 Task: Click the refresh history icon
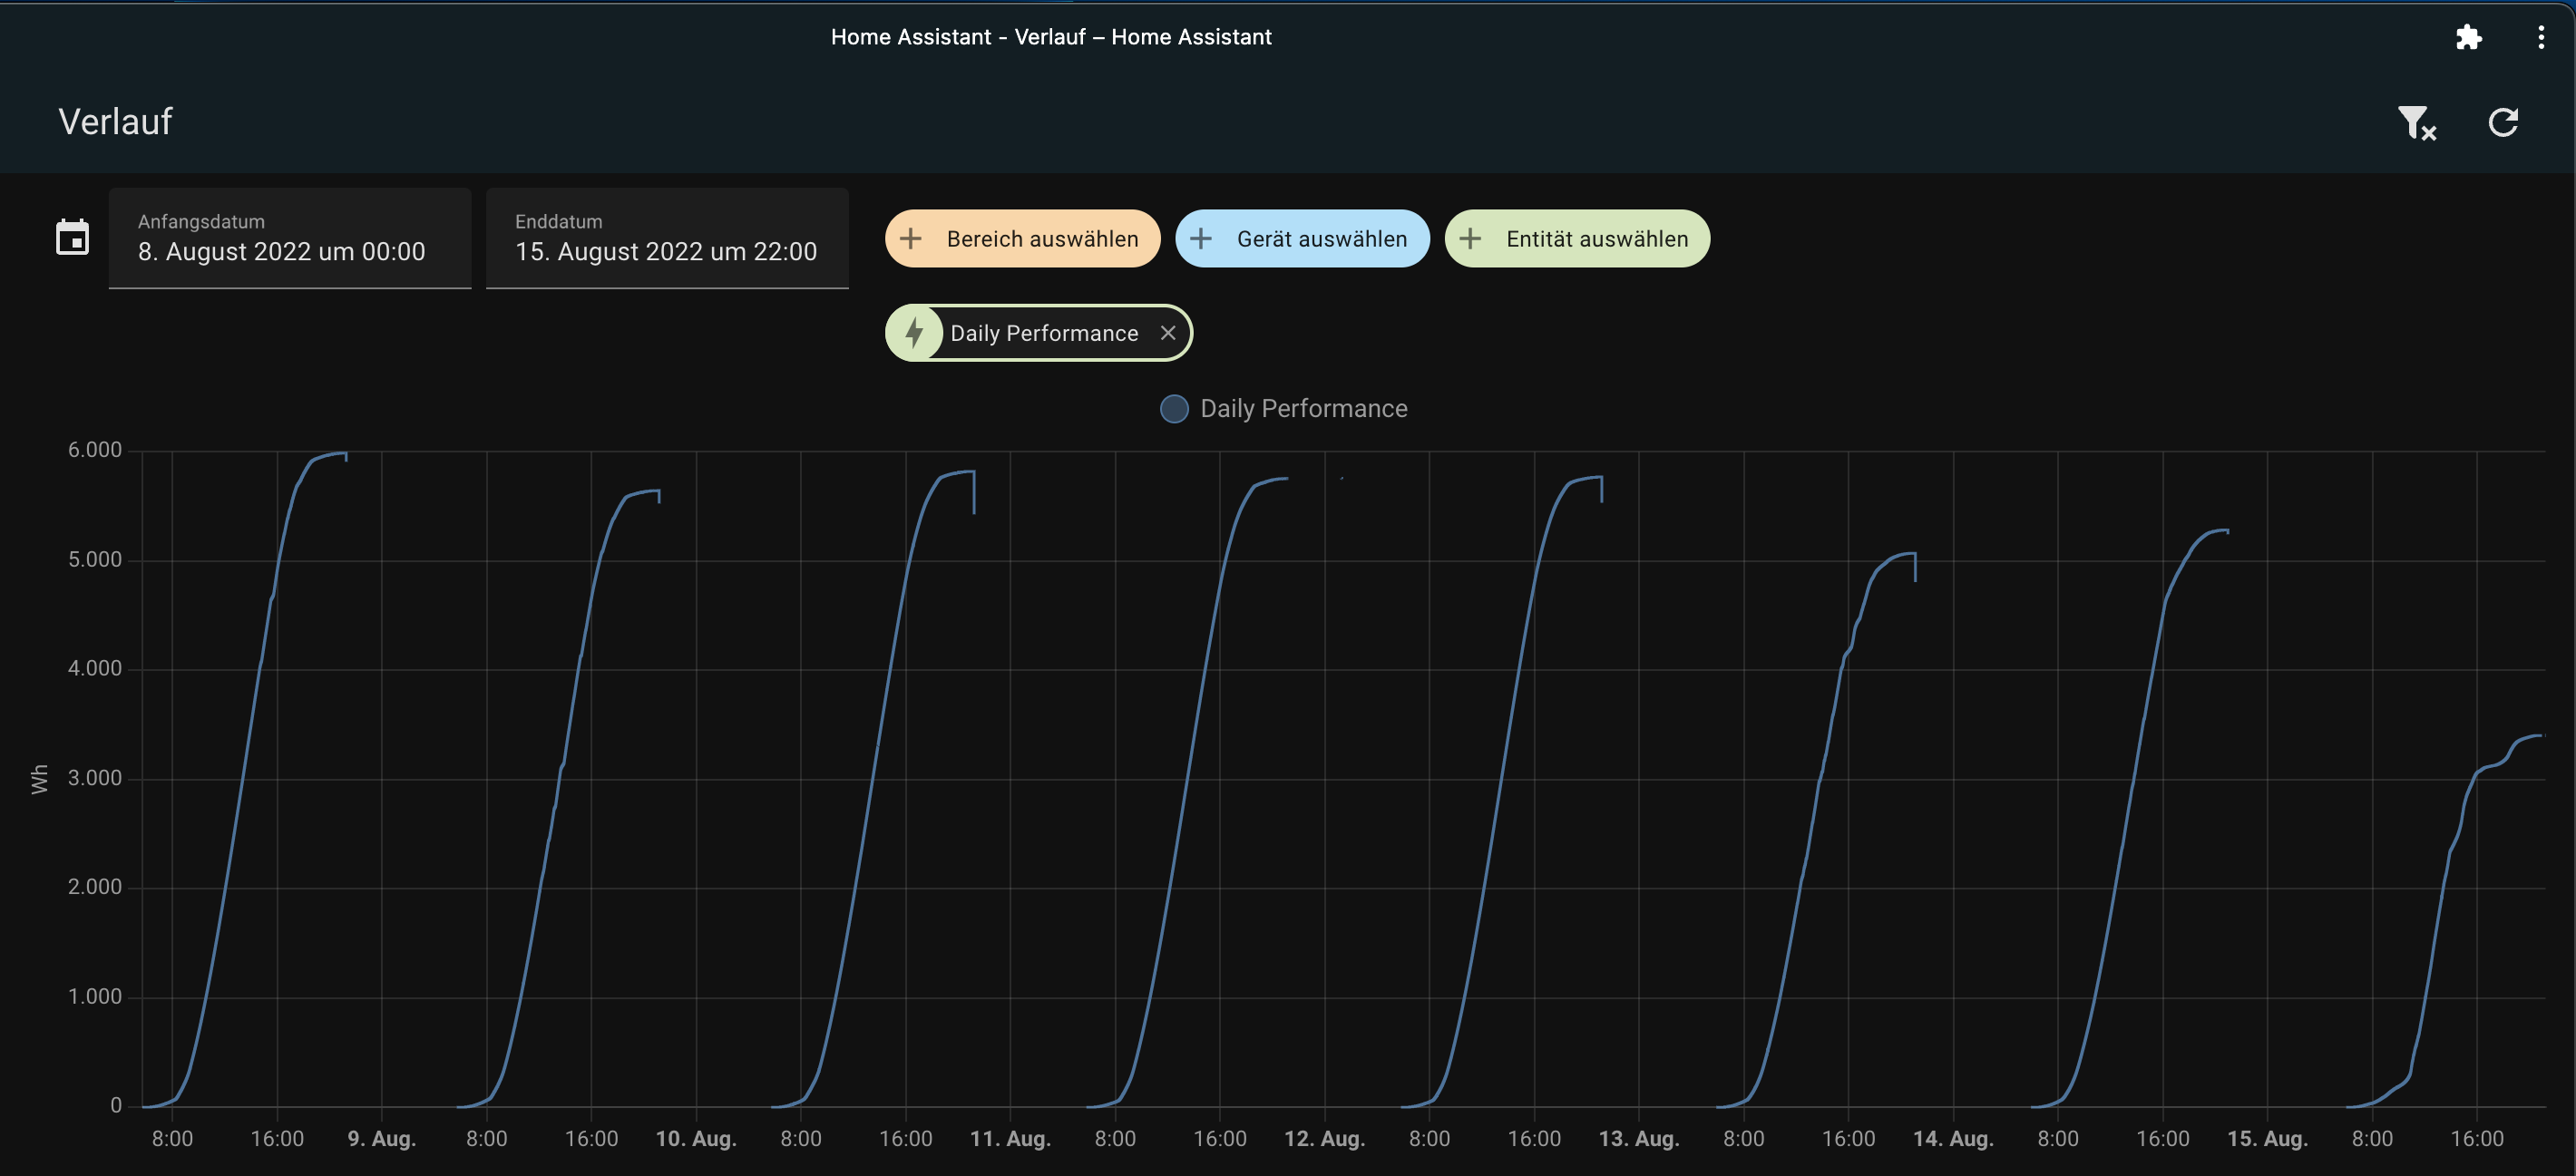click(2503, 122)
